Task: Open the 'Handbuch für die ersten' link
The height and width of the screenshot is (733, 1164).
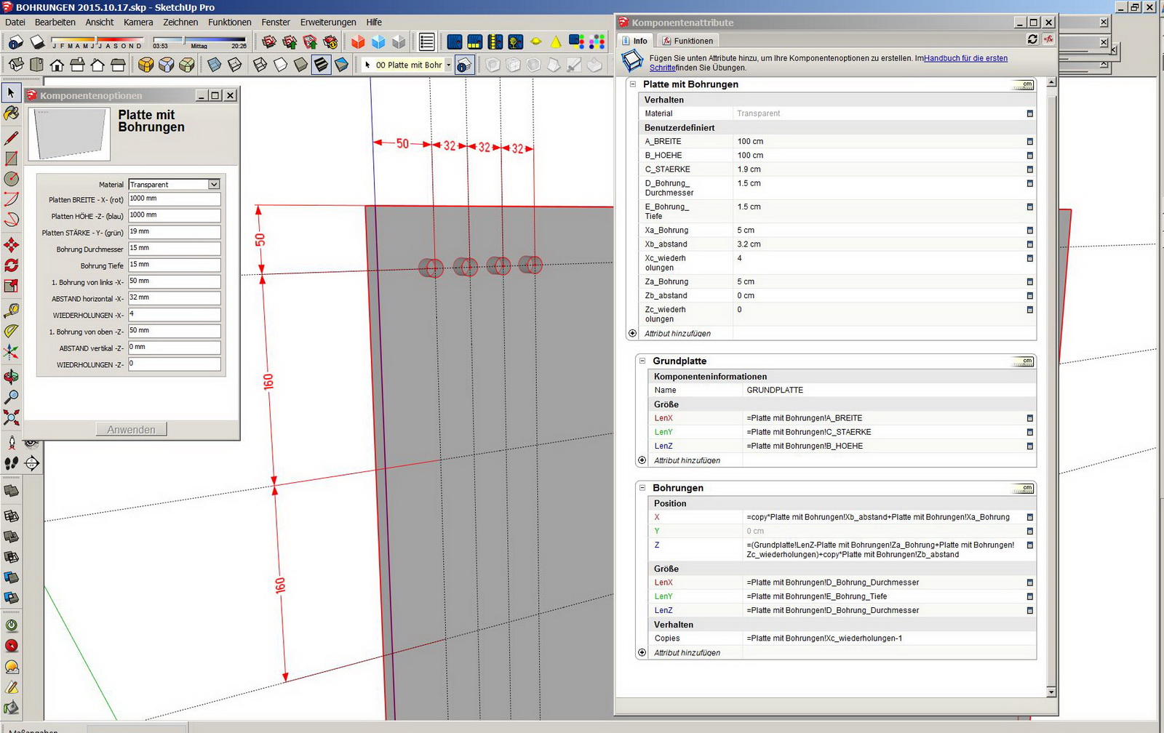Action: [965, 58]
